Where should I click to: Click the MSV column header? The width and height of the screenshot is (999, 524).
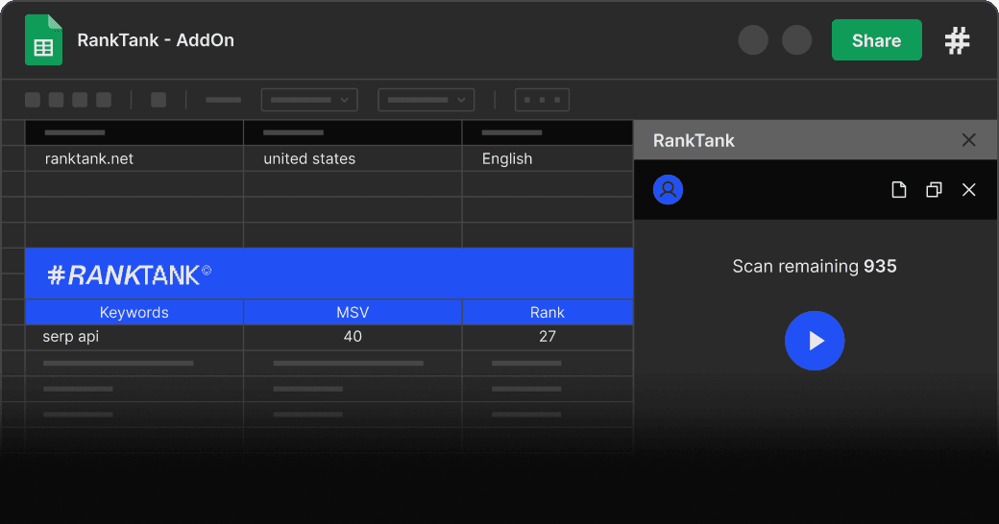(353, 312)
